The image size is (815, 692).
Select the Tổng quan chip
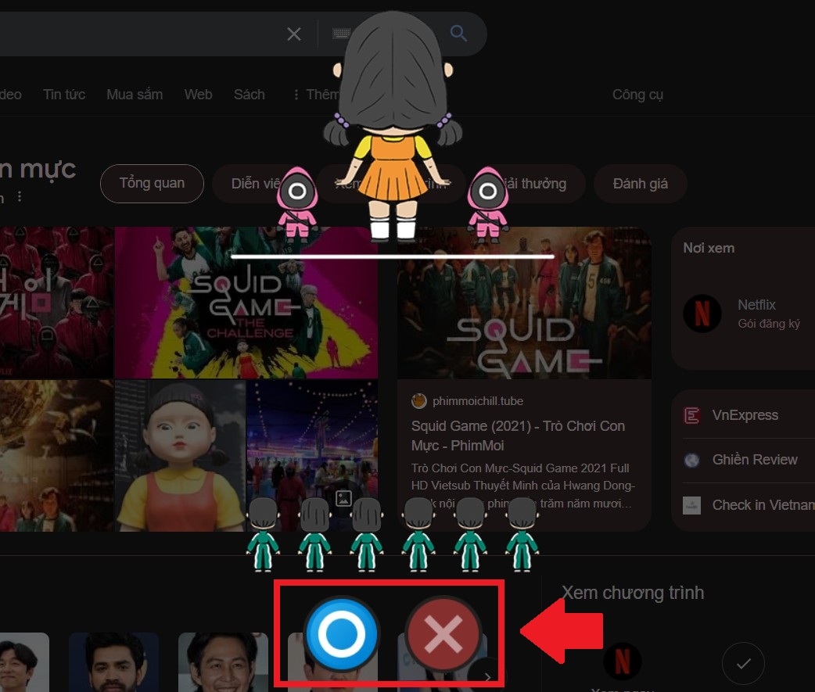point(152,184)
